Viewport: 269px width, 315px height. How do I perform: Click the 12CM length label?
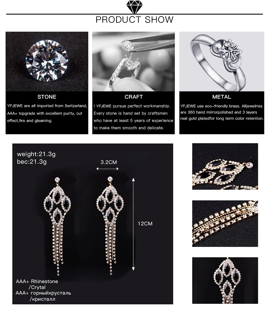[145, 224]
